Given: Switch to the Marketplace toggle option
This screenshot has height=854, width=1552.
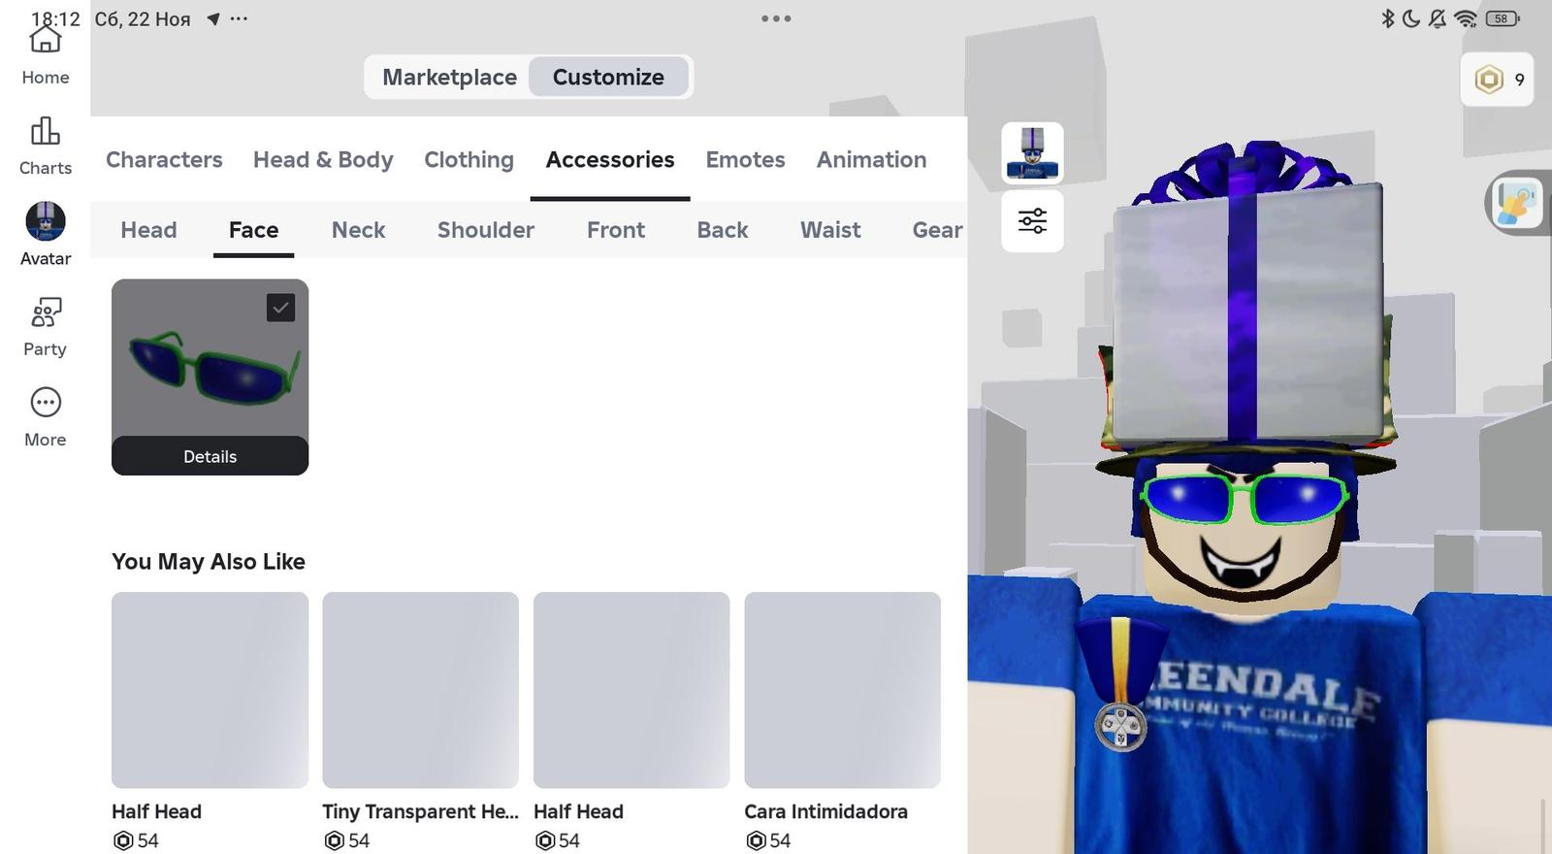Looking at the screenshot, I should click(x=449, y=77).
